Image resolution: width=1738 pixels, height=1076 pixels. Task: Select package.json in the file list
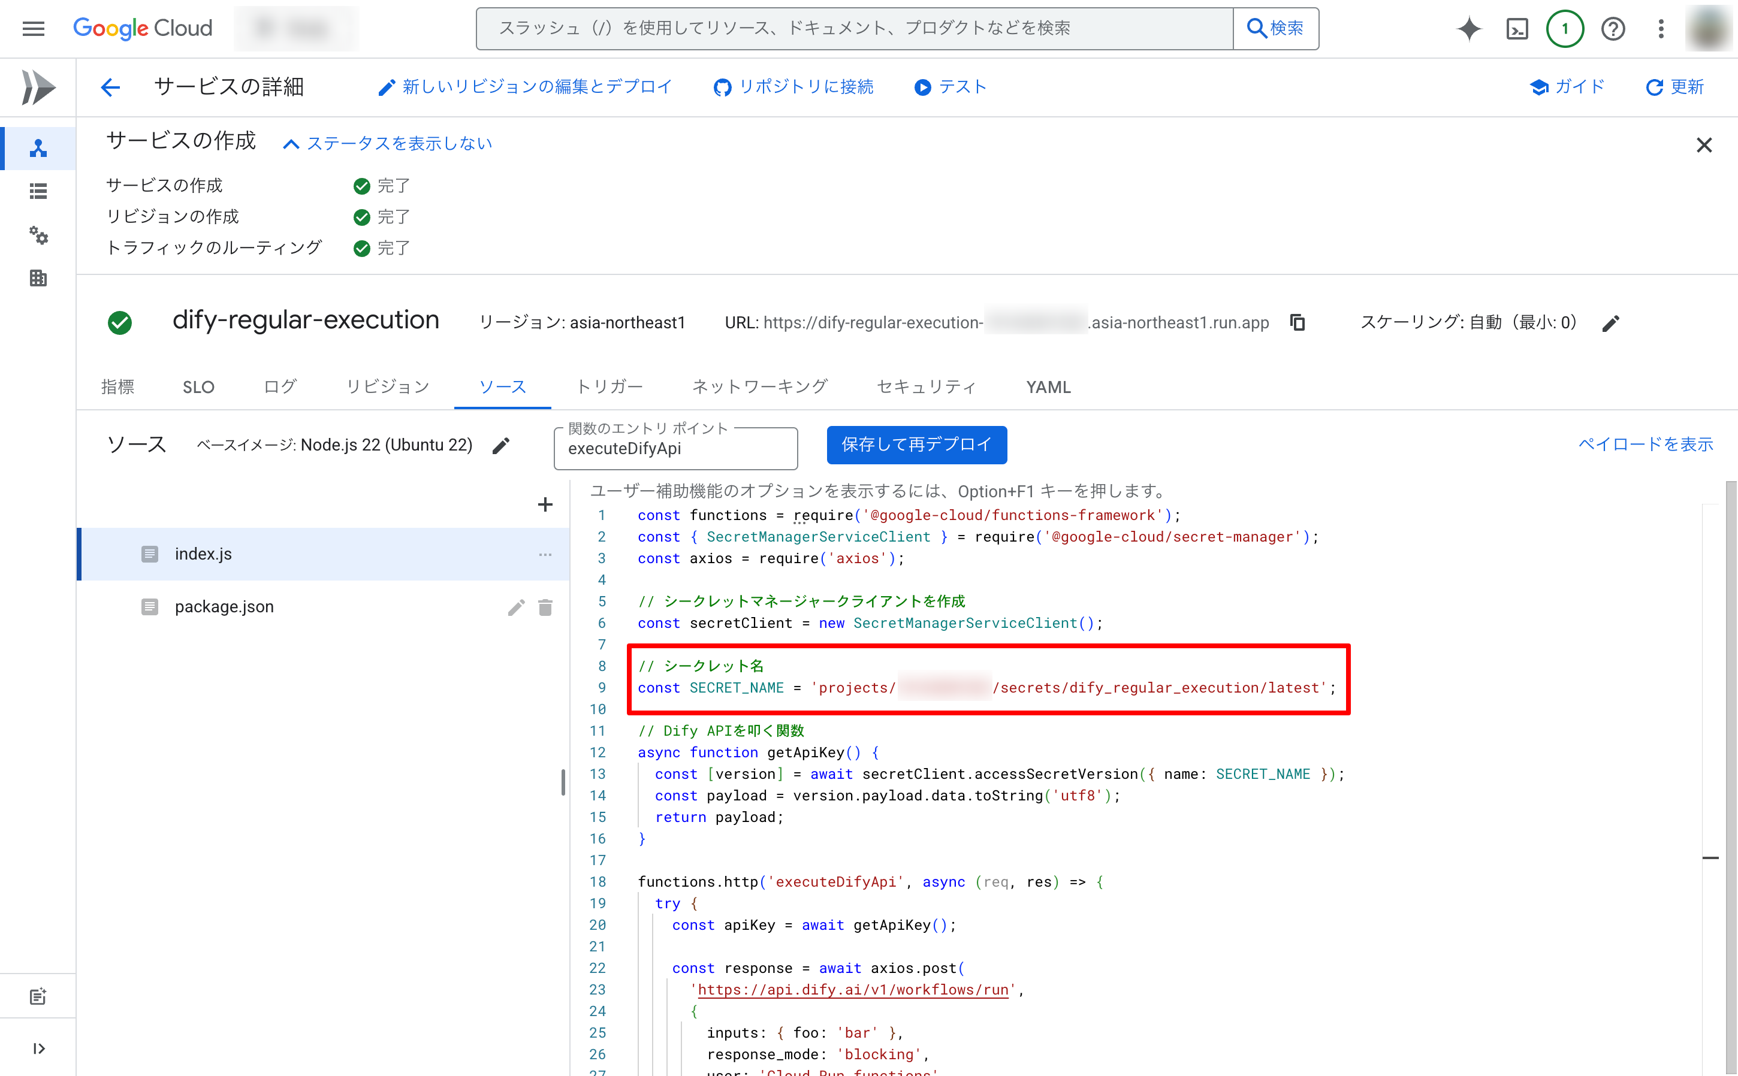tap(224, 607)
